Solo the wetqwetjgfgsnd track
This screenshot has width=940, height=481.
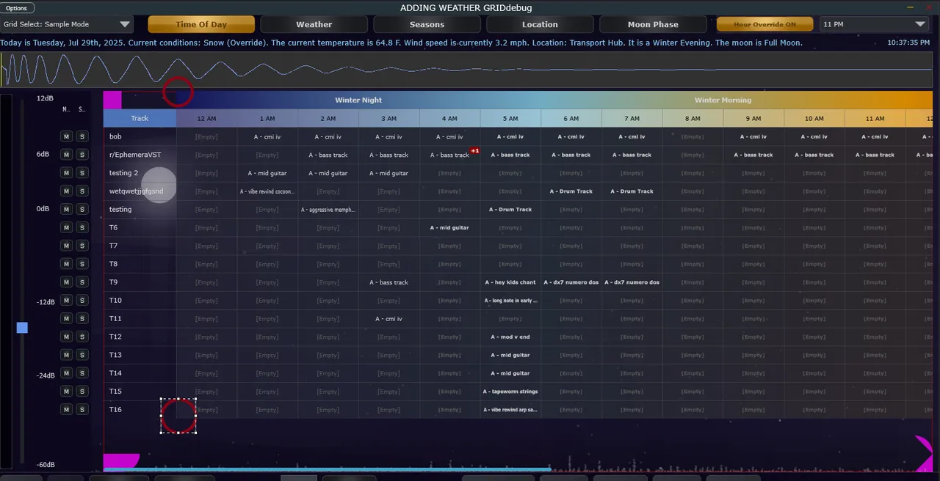(x=82, y=191)
